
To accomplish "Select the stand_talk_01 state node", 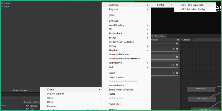I will (201, 89).
